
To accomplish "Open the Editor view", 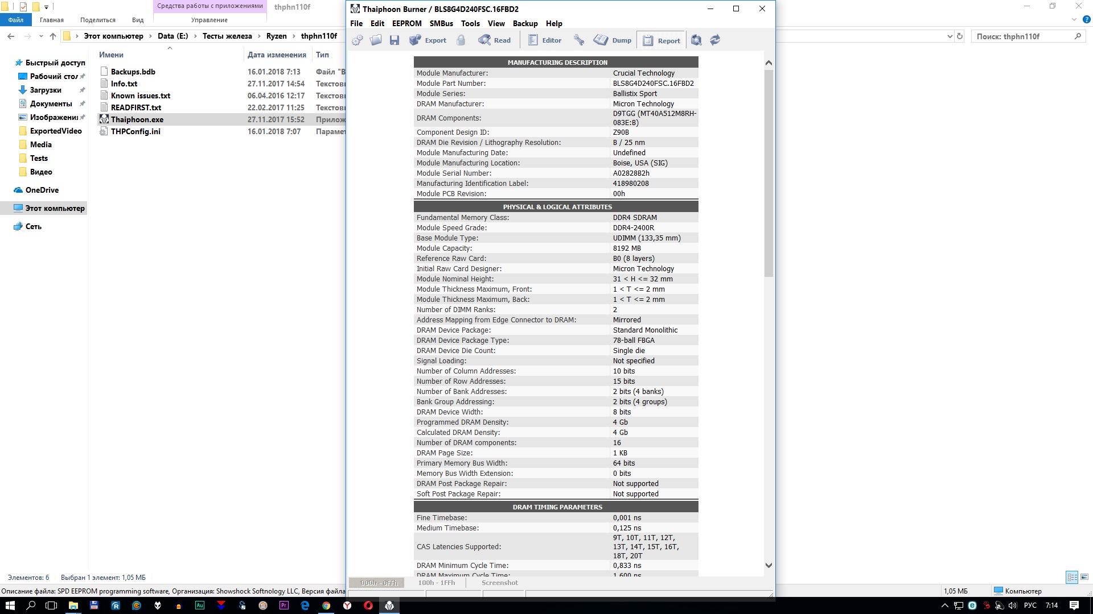I will [545, 40].
